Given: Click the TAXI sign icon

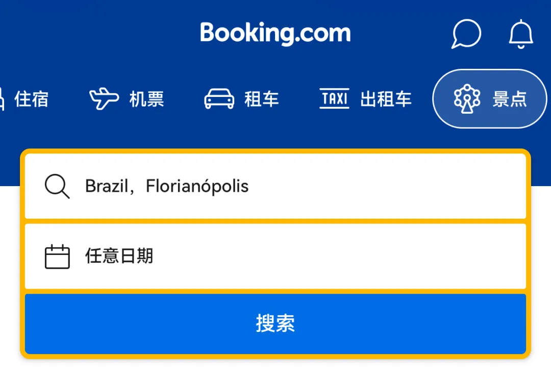Looking at the screenshot, I should click(x=334, y=98).
